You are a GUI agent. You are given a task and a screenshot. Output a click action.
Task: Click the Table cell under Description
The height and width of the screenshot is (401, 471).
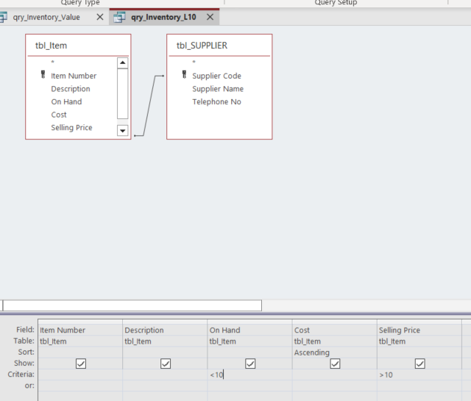pos(165,341)
